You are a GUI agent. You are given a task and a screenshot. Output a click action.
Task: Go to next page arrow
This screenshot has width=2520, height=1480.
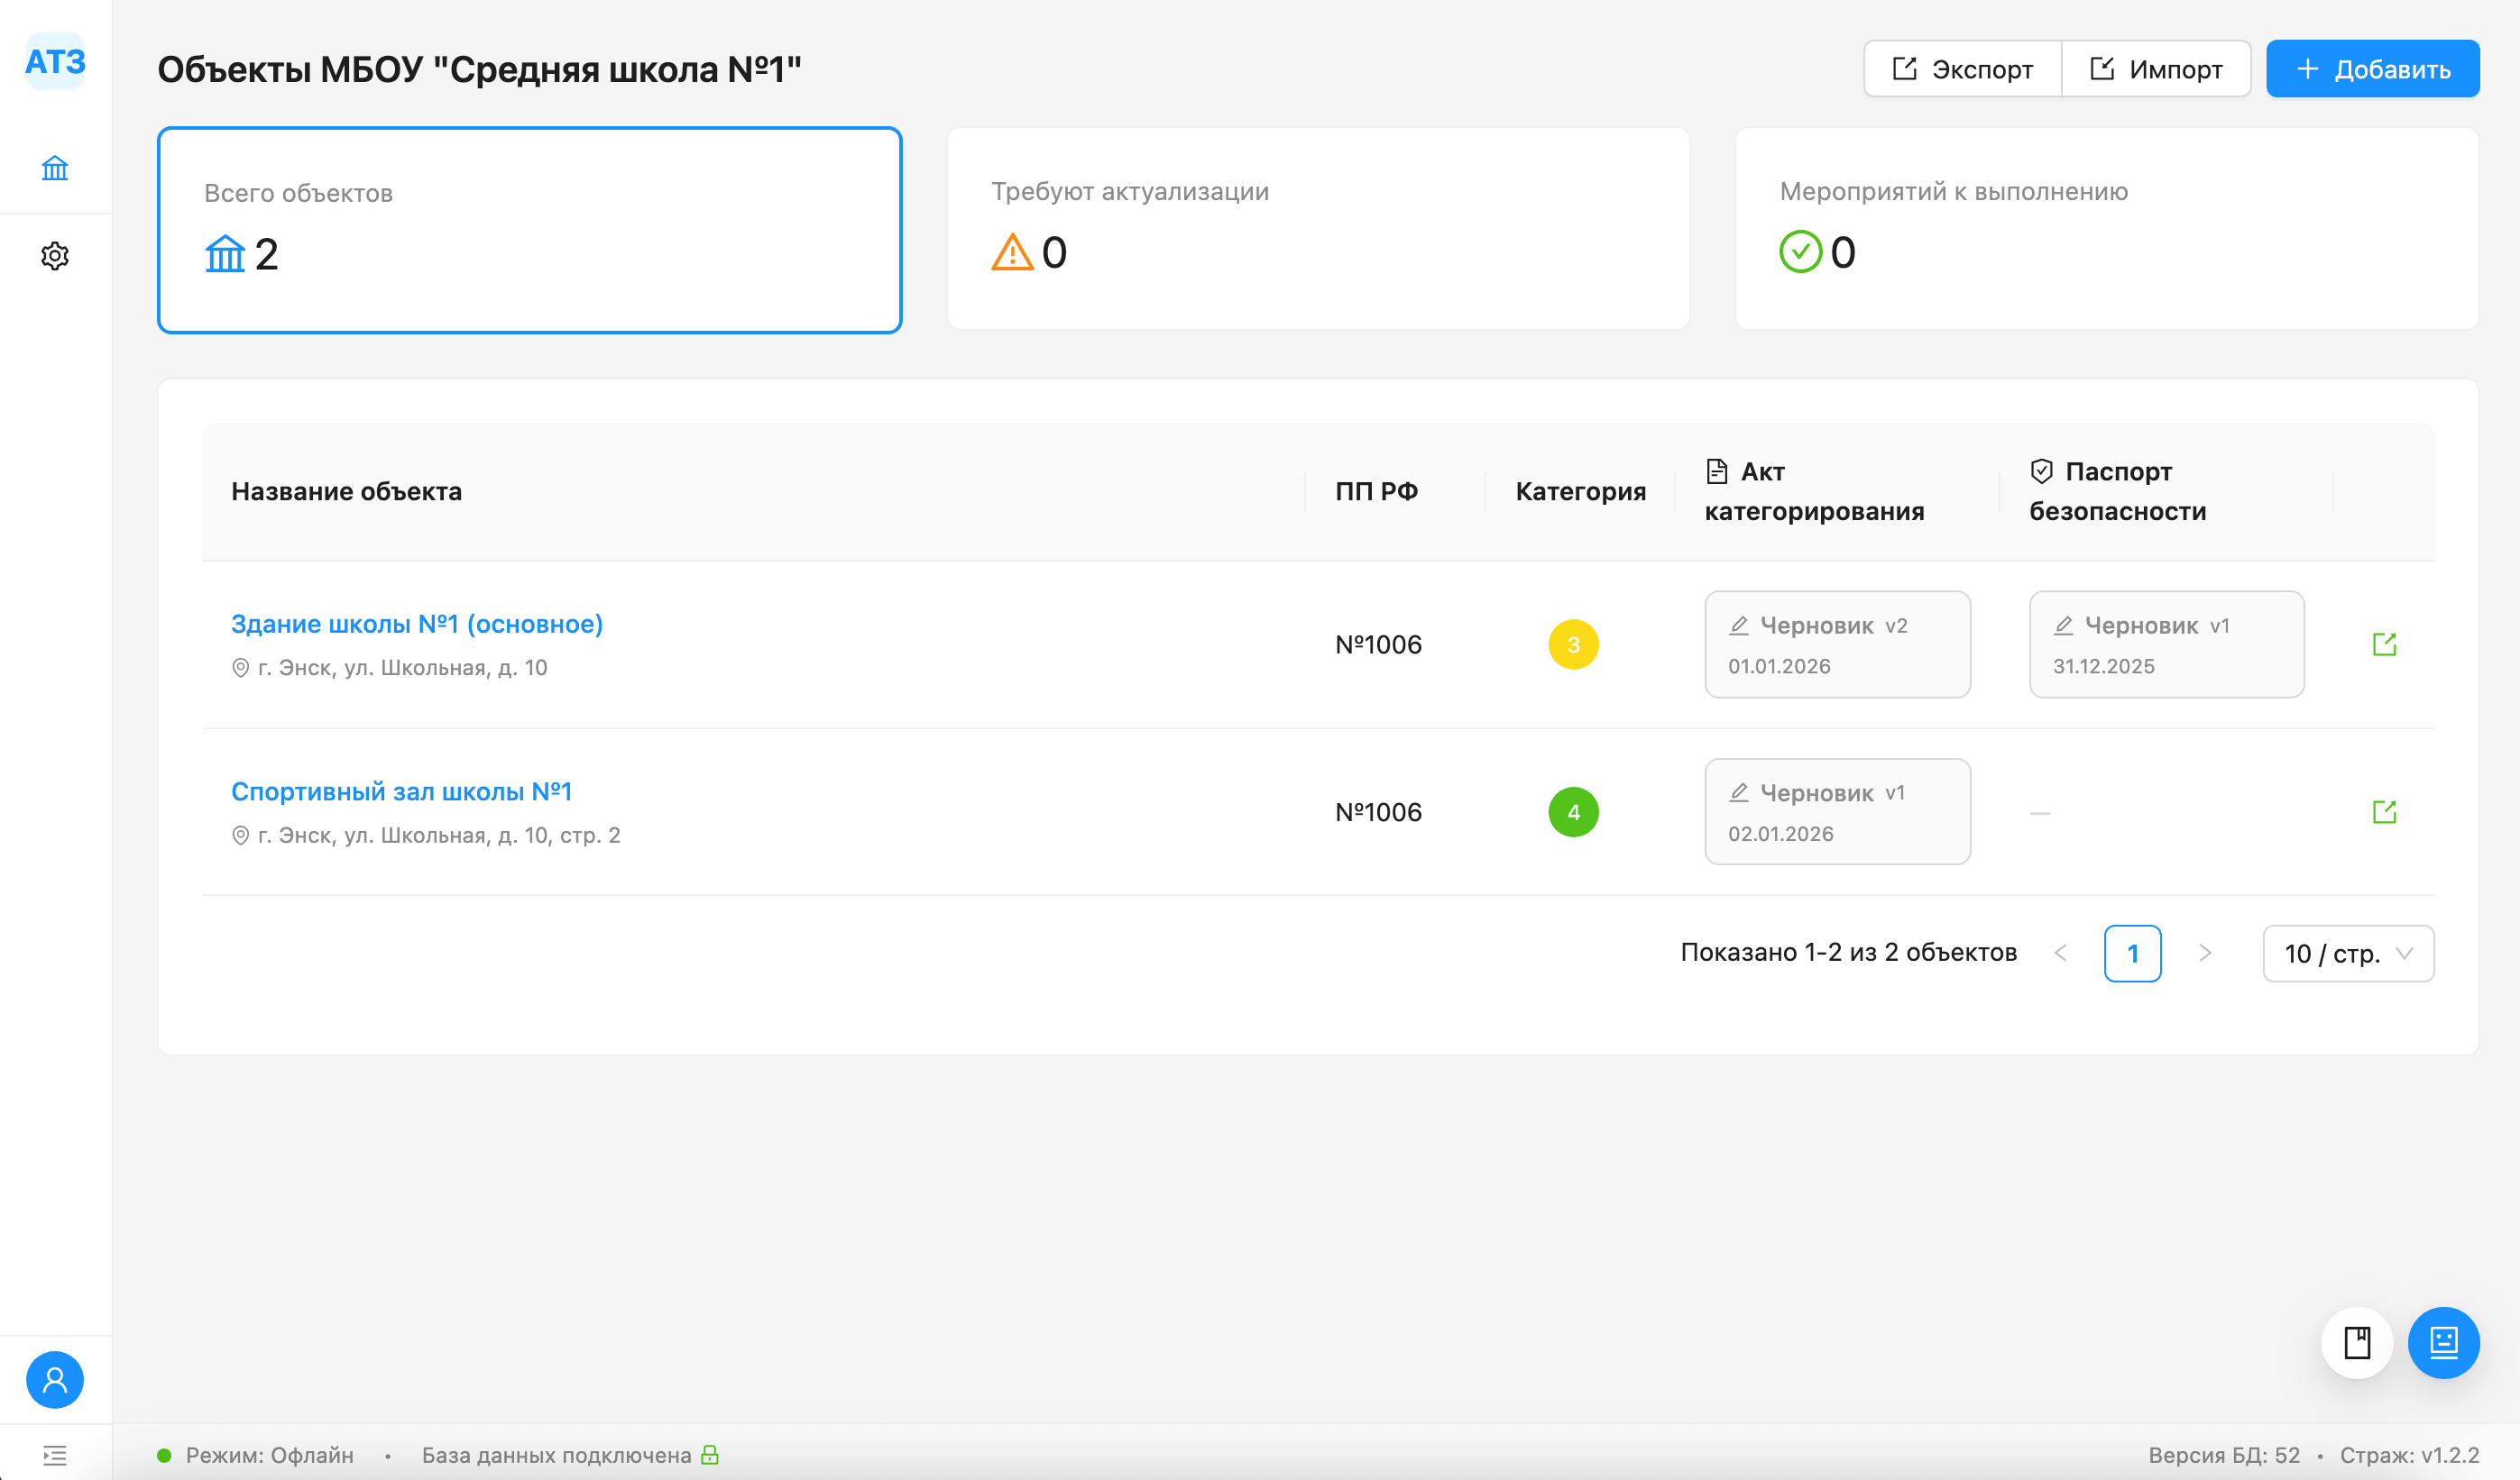[x=2205, y=954]
